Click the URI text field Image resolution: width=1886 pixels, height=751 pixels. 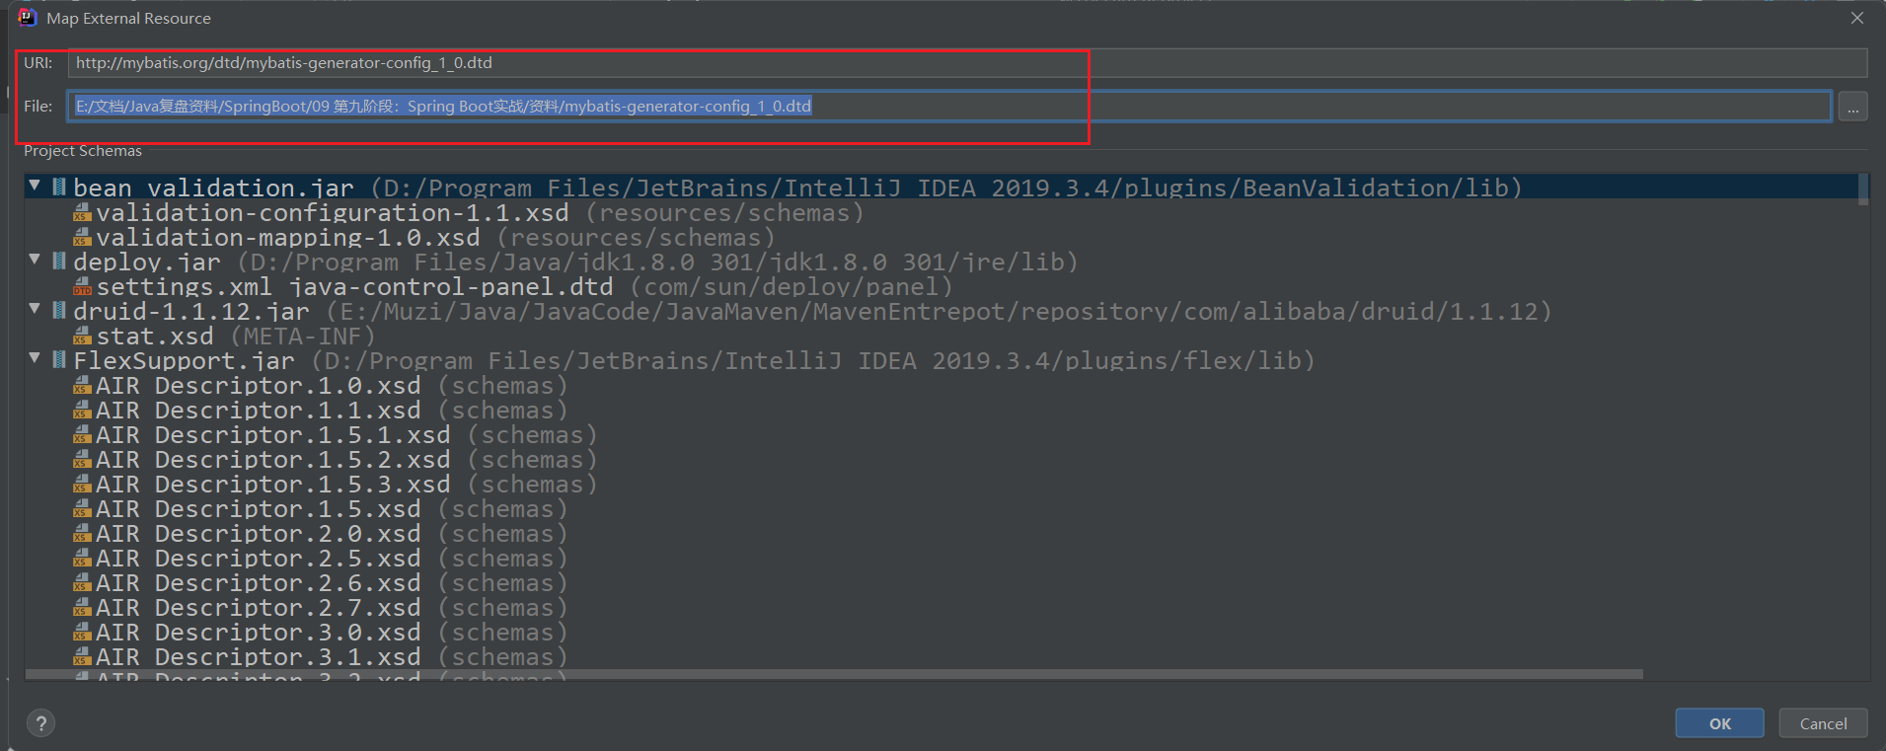967,63
